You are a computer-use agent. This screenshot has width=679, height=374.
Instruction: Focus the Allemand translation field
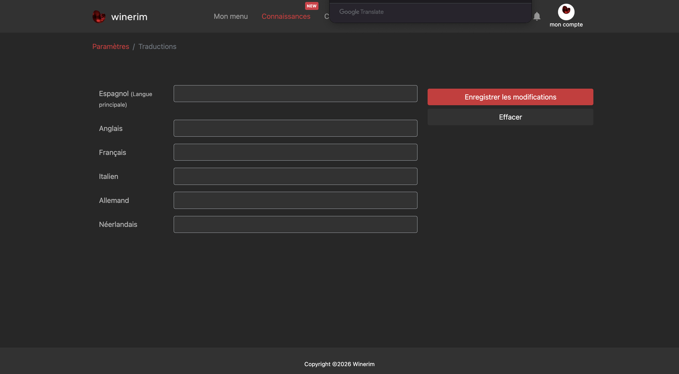click(296, 200)
